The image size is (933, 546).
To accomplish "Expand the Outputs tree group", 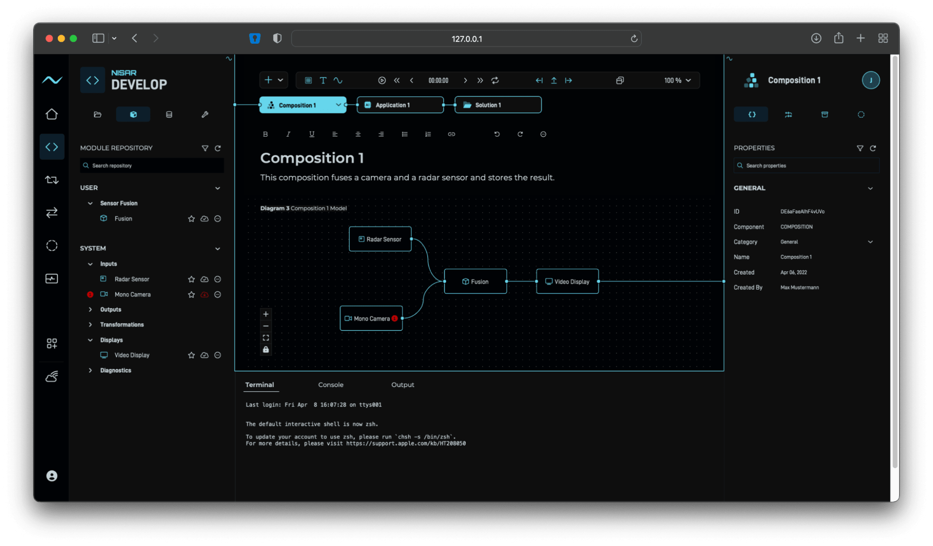I will coord(91,310).
